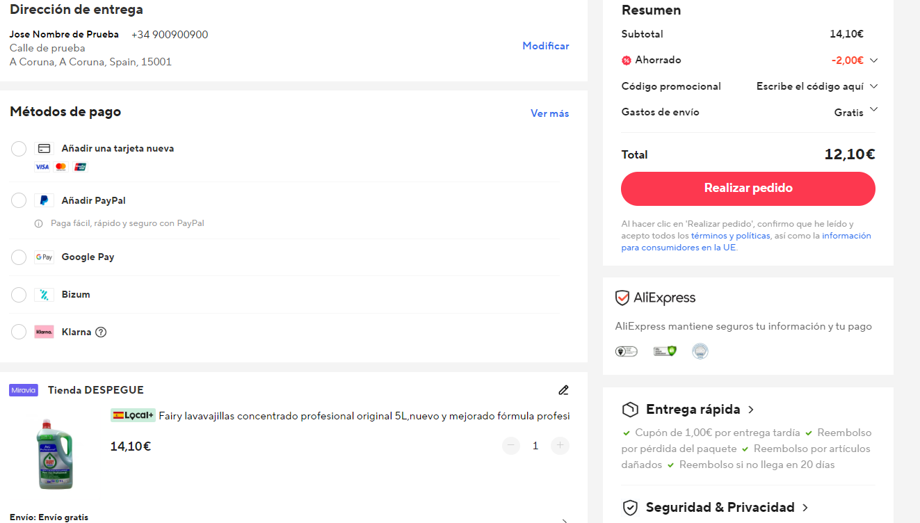
Task: Click the Local+ Spain flag badge
Action: click(133, 415)
